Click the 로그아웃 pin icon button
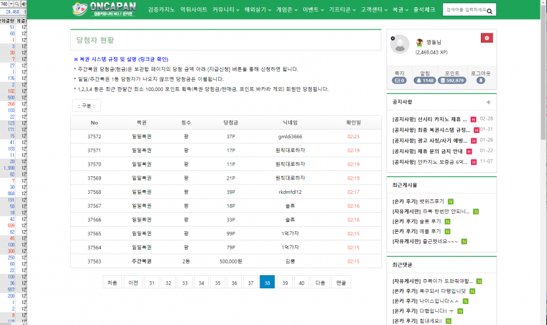Image resolution: width=547 pixels, height=325 pixels. click(481, 81)
